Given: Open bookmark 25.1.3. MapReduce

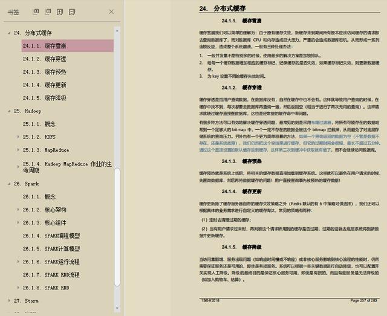Looking at the screenshot, I should tap(46, 150).
